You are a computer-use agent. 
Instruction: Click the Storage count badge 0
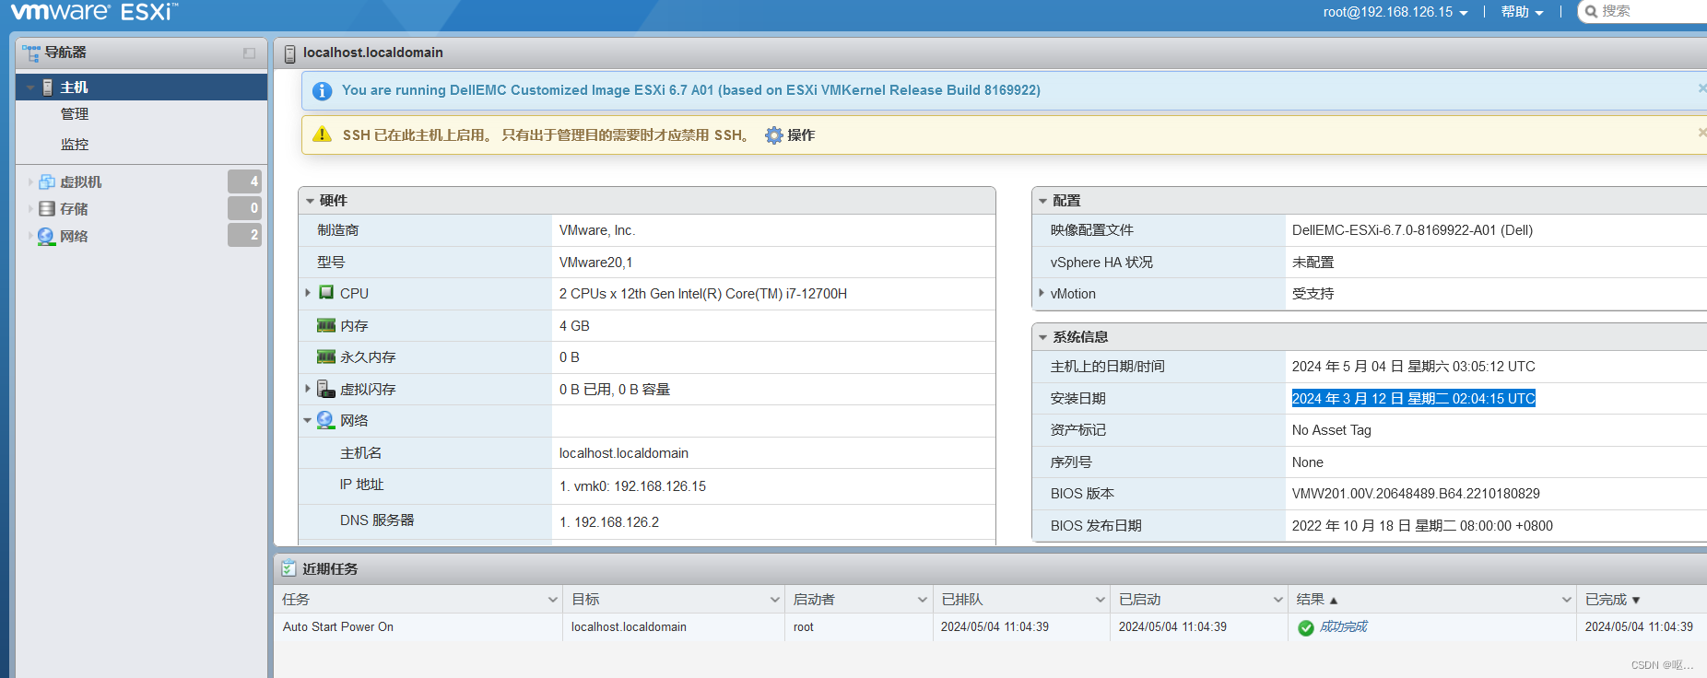[x=245, y=208]
